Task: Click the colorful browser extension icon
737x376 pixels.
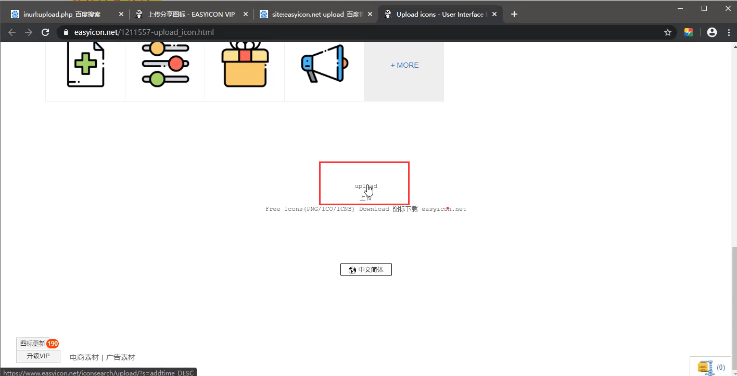Action: point(689,32)
